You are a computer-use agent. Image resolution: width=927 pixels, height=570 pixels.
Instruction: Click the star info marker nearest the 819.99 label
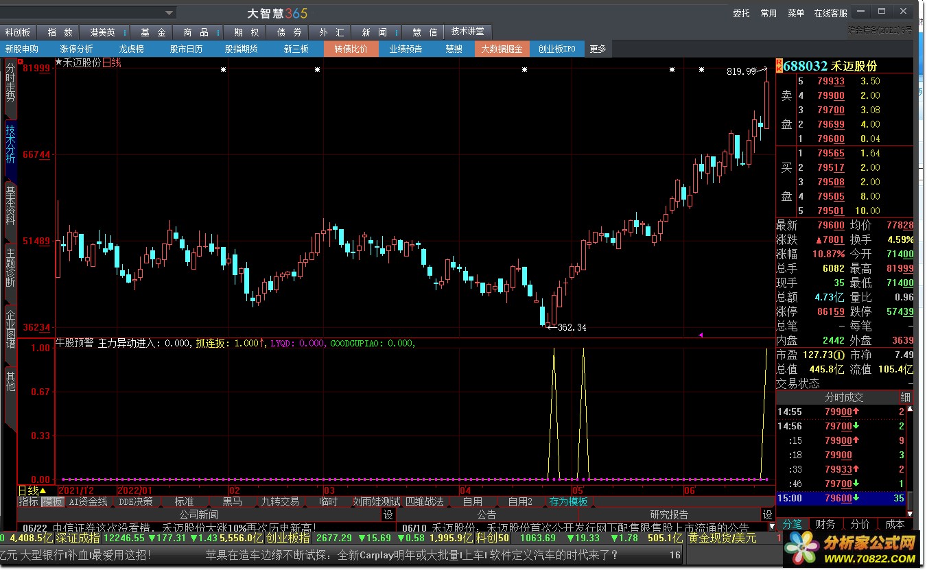701,69
